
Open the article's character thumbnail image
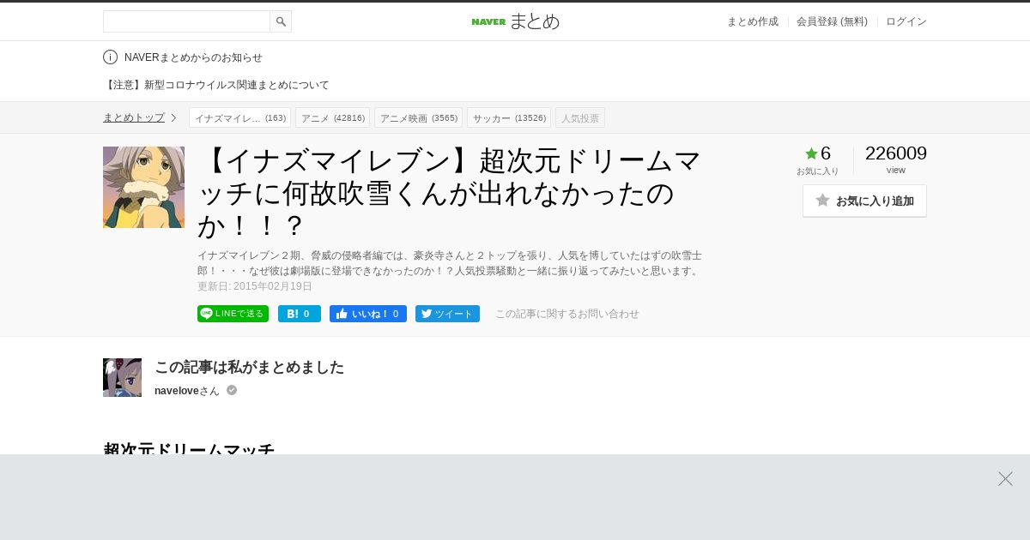pos(143,187)
